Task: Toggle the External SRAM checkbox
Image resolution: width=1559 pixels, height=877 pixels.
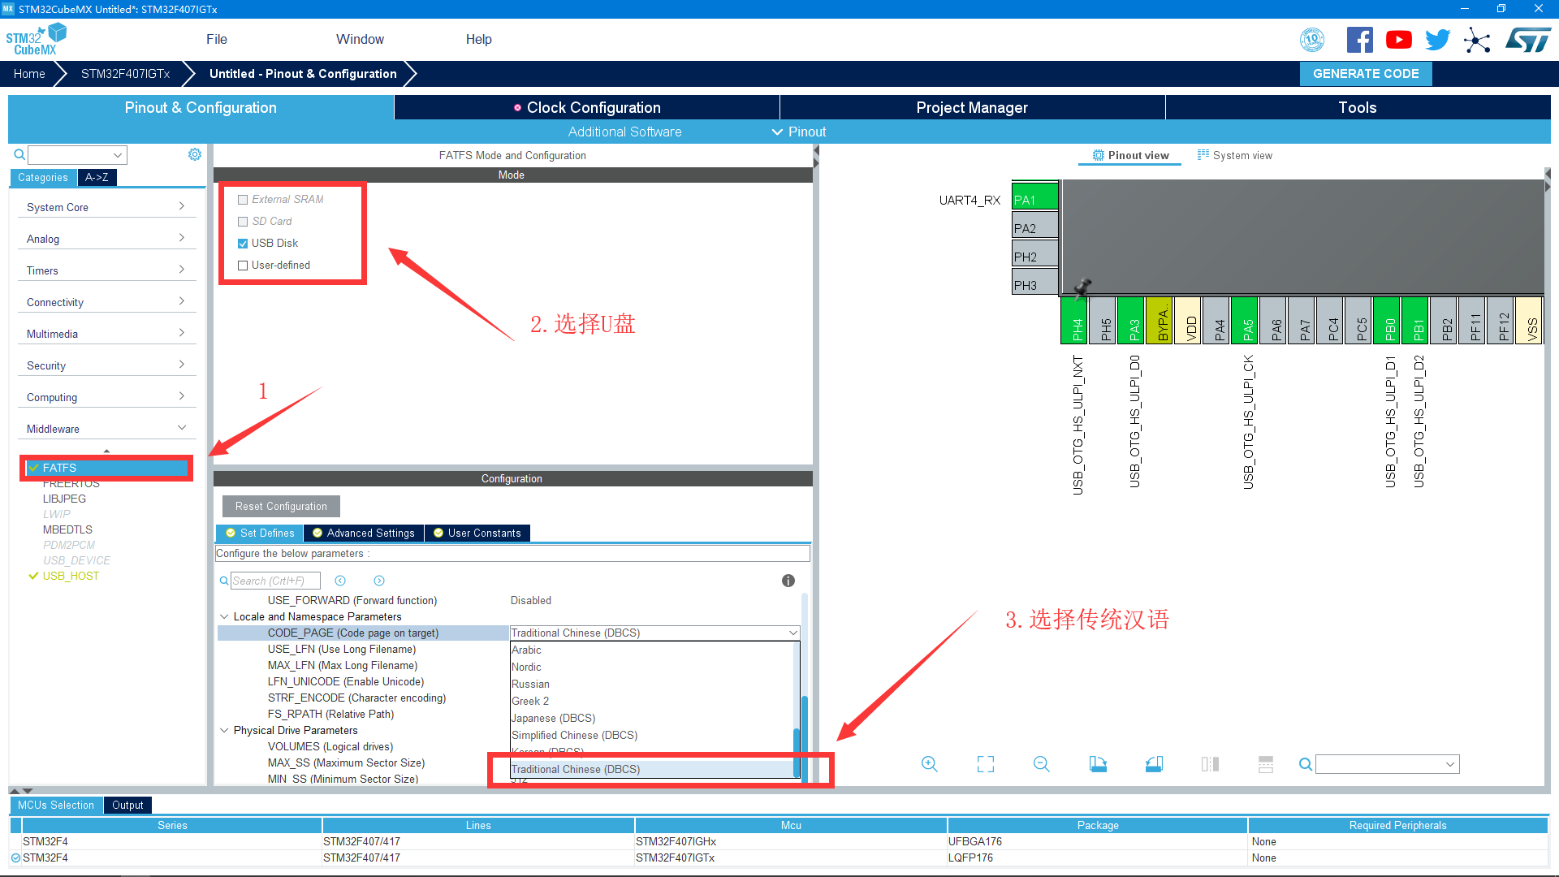Action: 243,200
